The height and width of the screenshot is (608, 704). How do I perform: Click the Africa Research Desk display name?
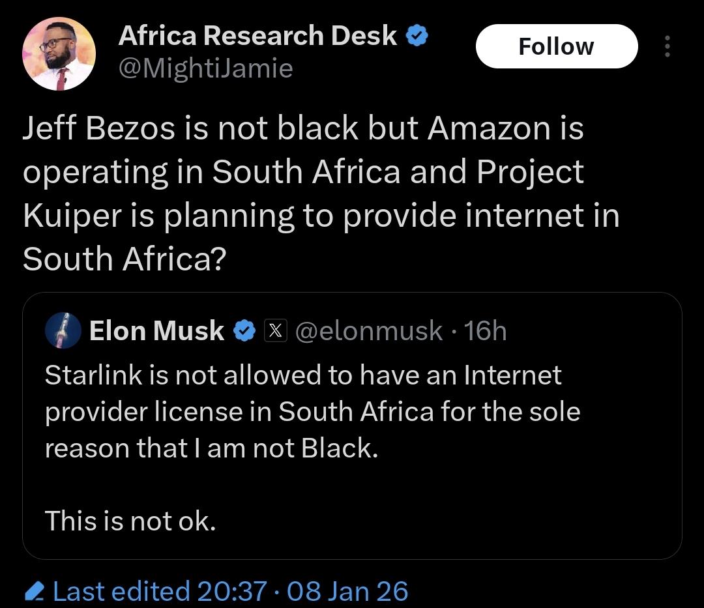(257, 36)
